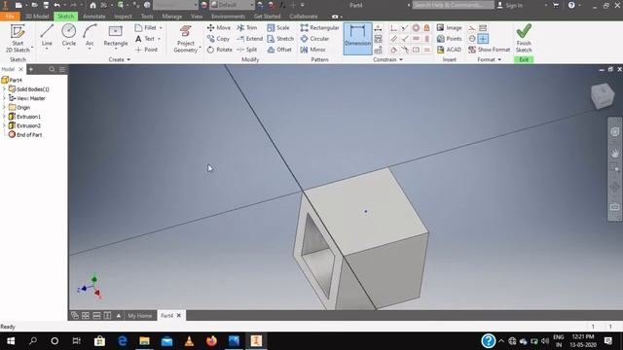Toggle the centerline format option

(x=472, y=39)
